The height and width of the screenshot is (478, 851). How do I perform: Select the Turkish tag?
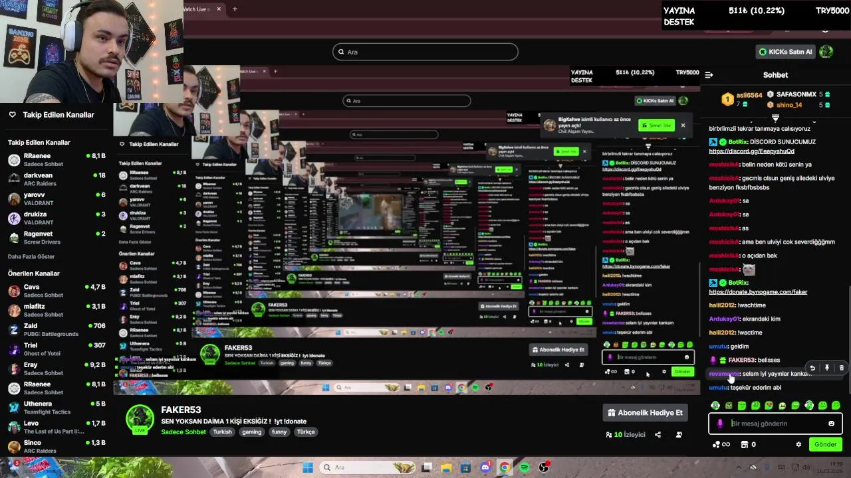pos(222,432)
